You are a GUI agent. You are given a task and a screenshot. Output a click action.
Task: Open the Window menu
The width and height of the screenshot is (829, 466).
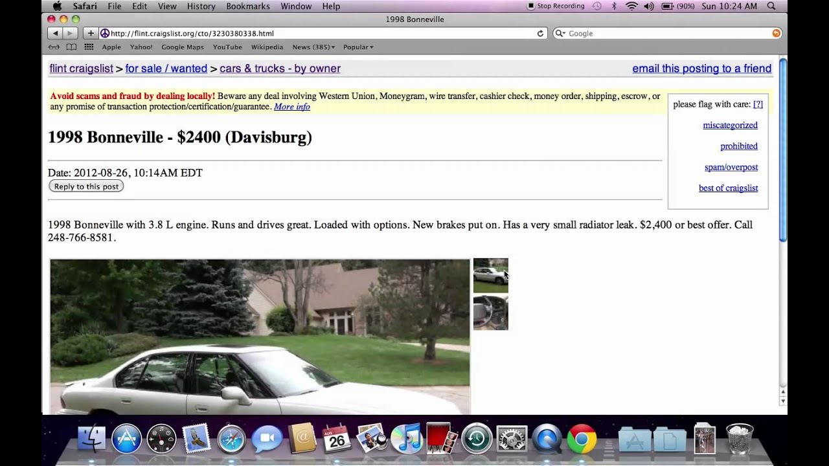coord(296,6)
